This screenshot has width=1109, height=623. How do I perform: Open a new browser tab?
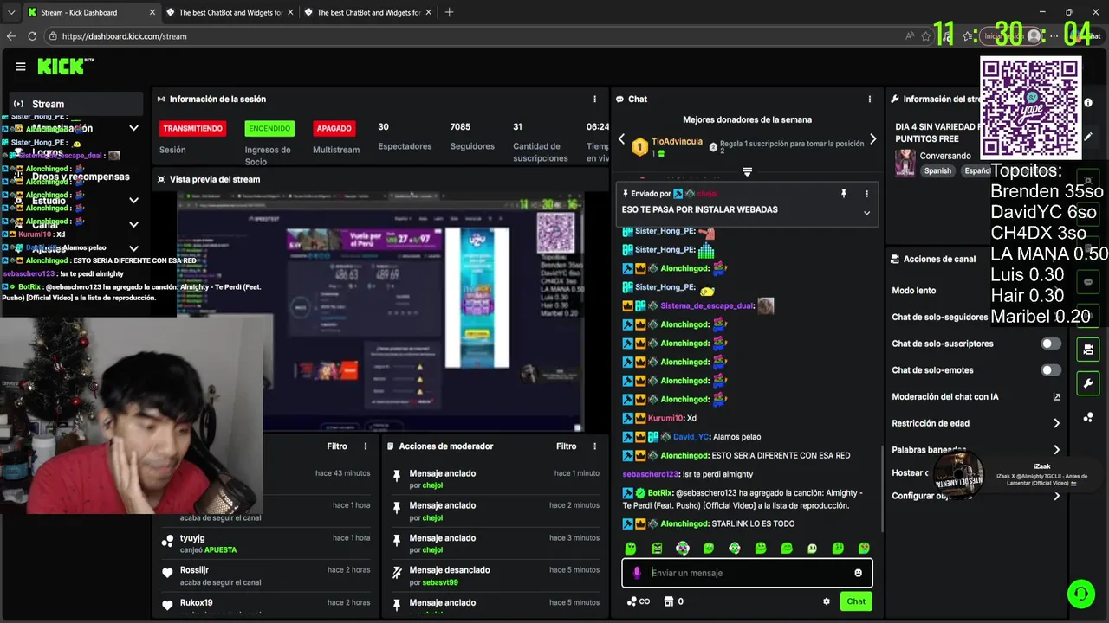(x=449, y=12)
